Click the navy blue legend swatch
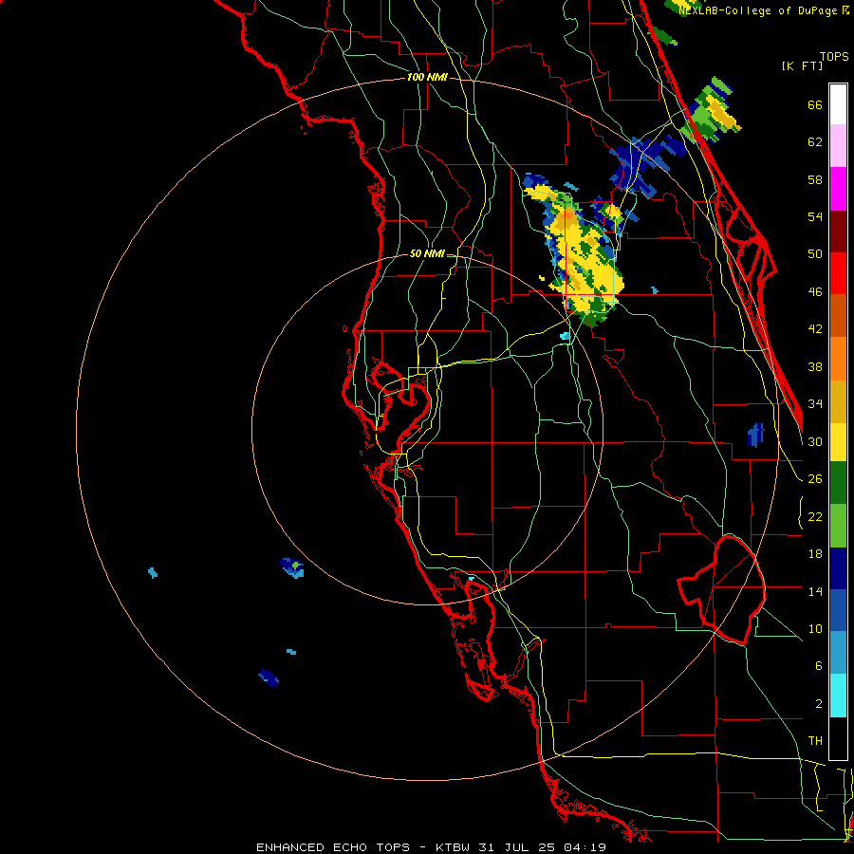The height and width of the screenshot is (854, 854). point(838,568)
